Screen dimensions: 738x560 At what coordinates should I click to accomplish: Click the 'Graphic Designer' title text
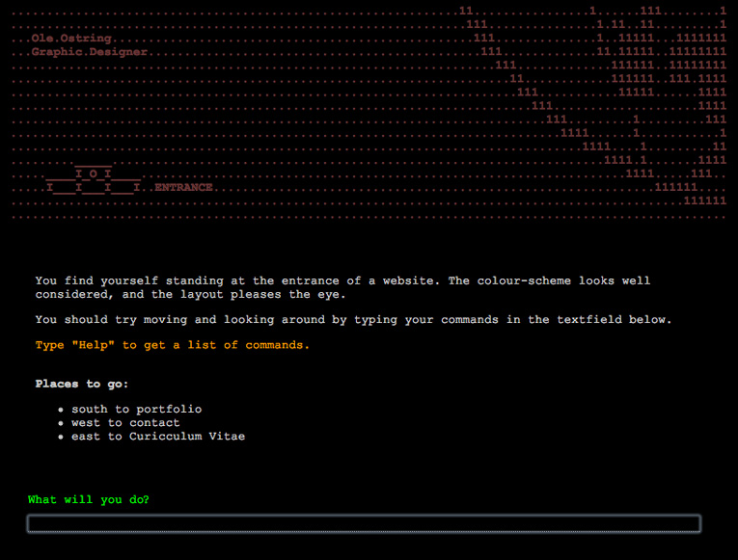point(90,52)
